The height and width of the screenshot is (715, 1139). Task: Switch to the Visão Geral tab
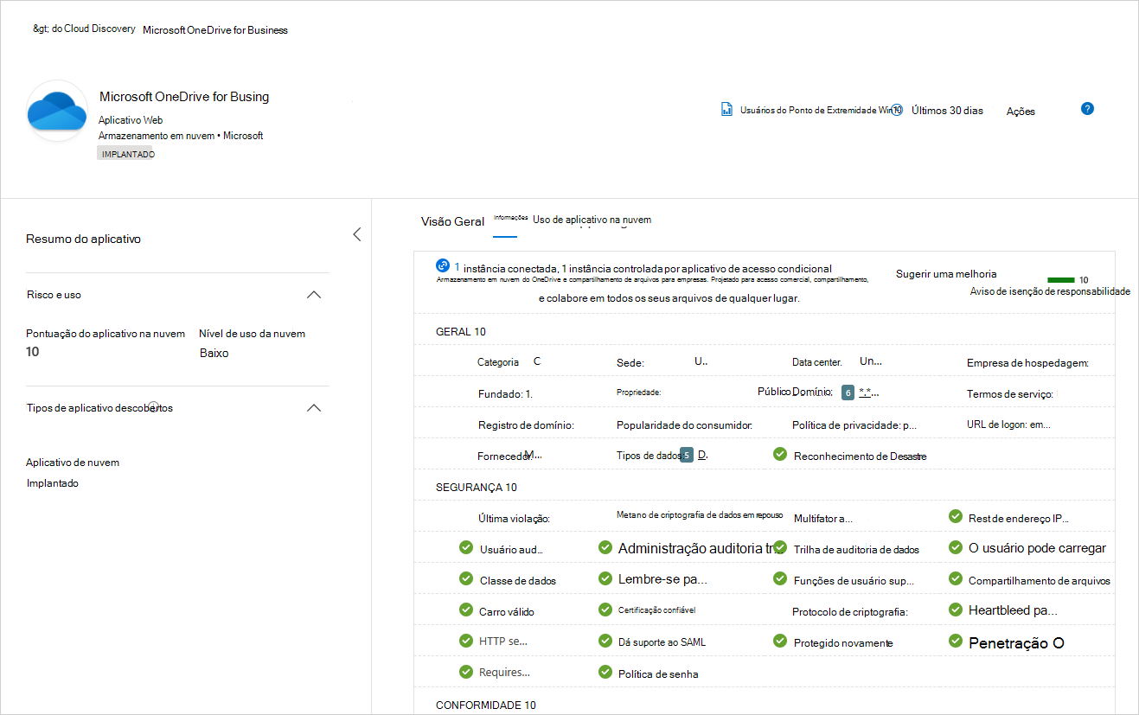tap(452, 221)
